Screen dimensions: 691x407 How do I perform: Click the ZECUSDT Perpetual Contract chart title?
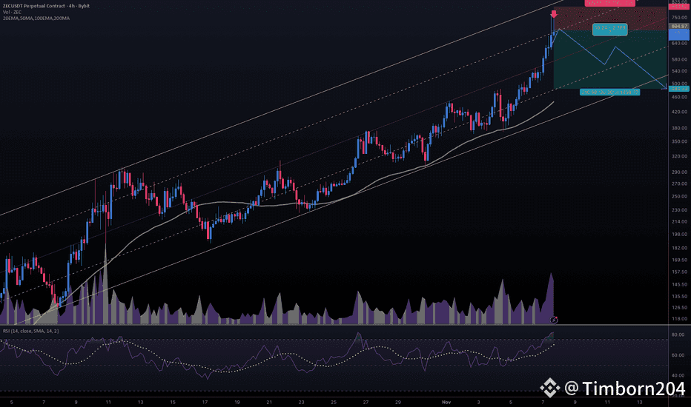[x=46, y=6]
